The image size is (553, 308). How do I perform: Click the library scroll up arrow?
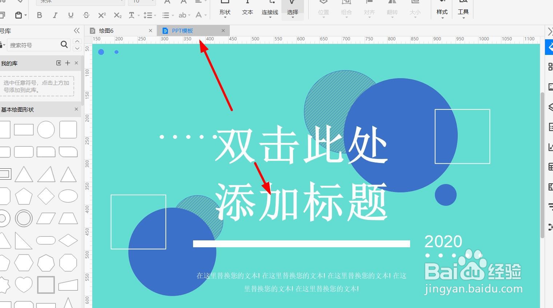click(77, 41)
